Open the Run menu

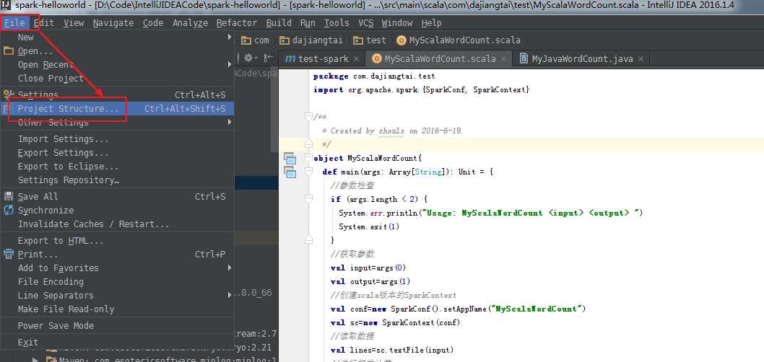tap(308, 23)
